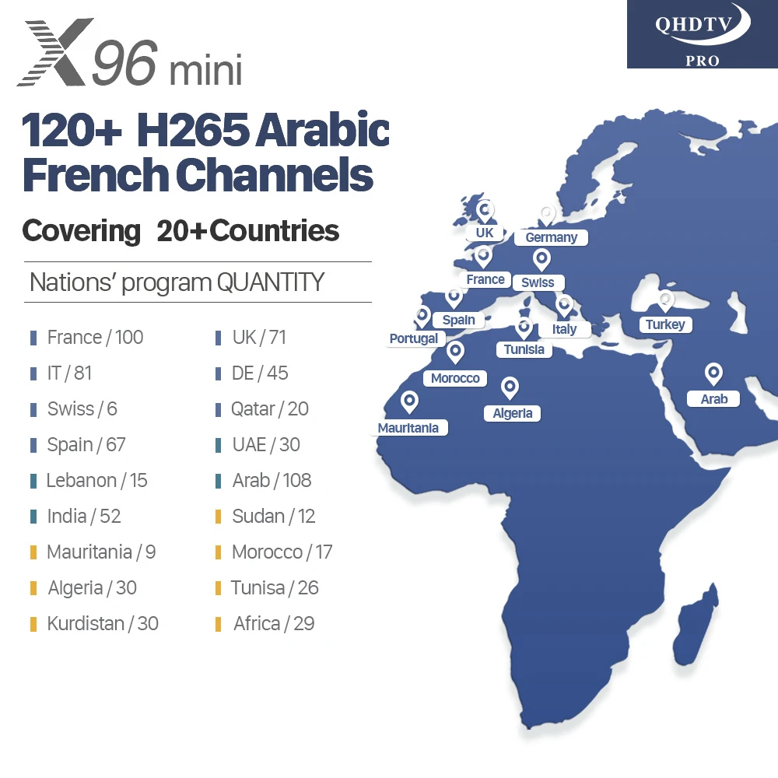
Task: Select the map pin above Arab
Action: (x=713, y=374)
